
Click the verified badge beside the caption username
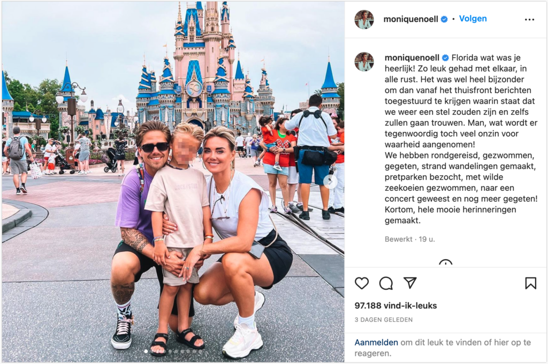pyautogui.click(x=446, y=58)
